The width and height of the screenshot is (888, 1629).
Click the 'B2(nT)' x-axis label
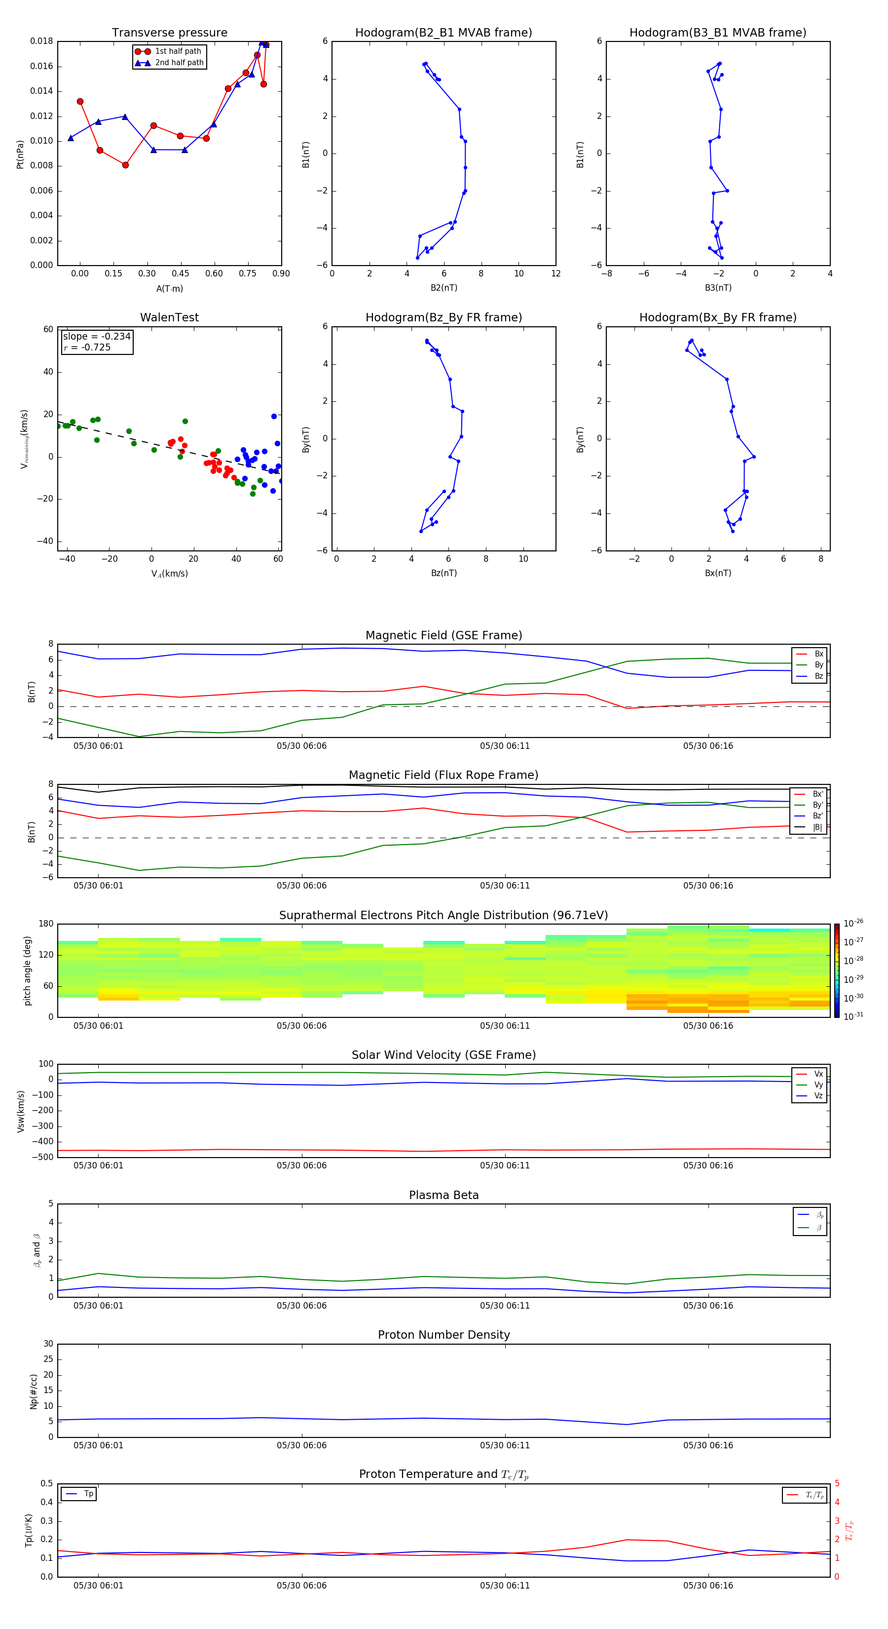pos(444,288)
